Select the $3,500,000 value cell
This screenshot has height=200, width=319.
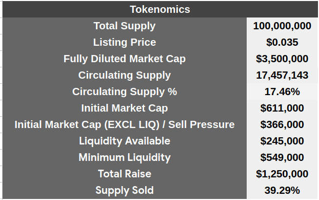pyautogui.click(x=282, y=59)
